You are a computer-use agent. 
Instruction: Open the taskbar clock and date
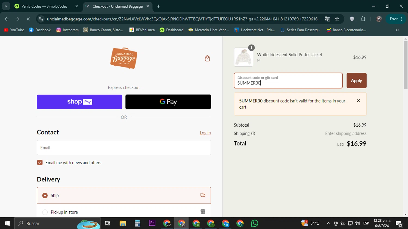(x=382, y=223)
